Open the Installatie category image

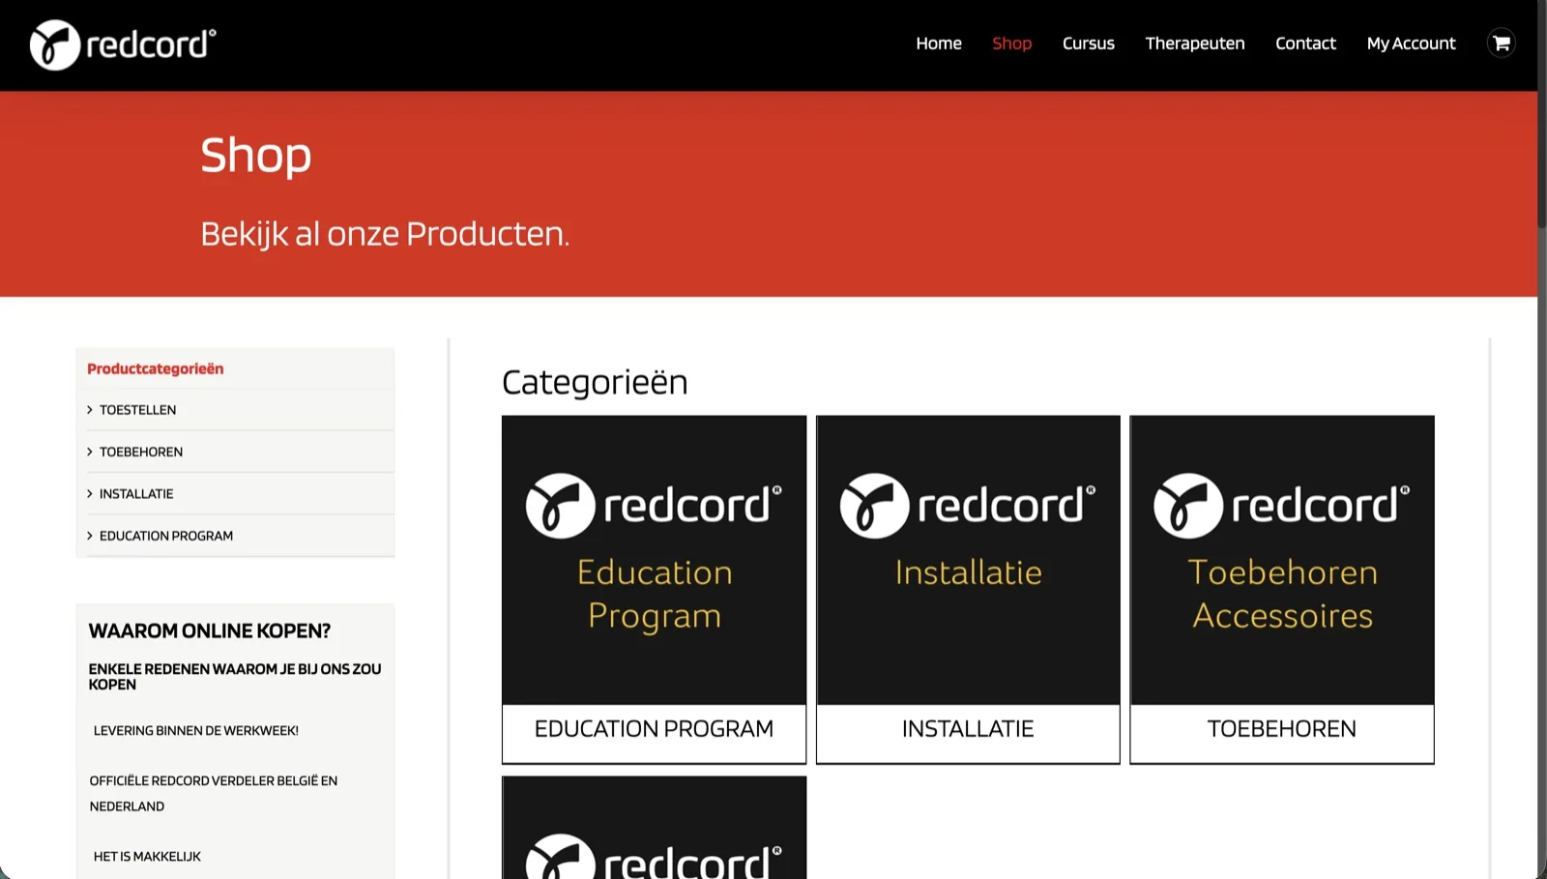pos(968,560)
